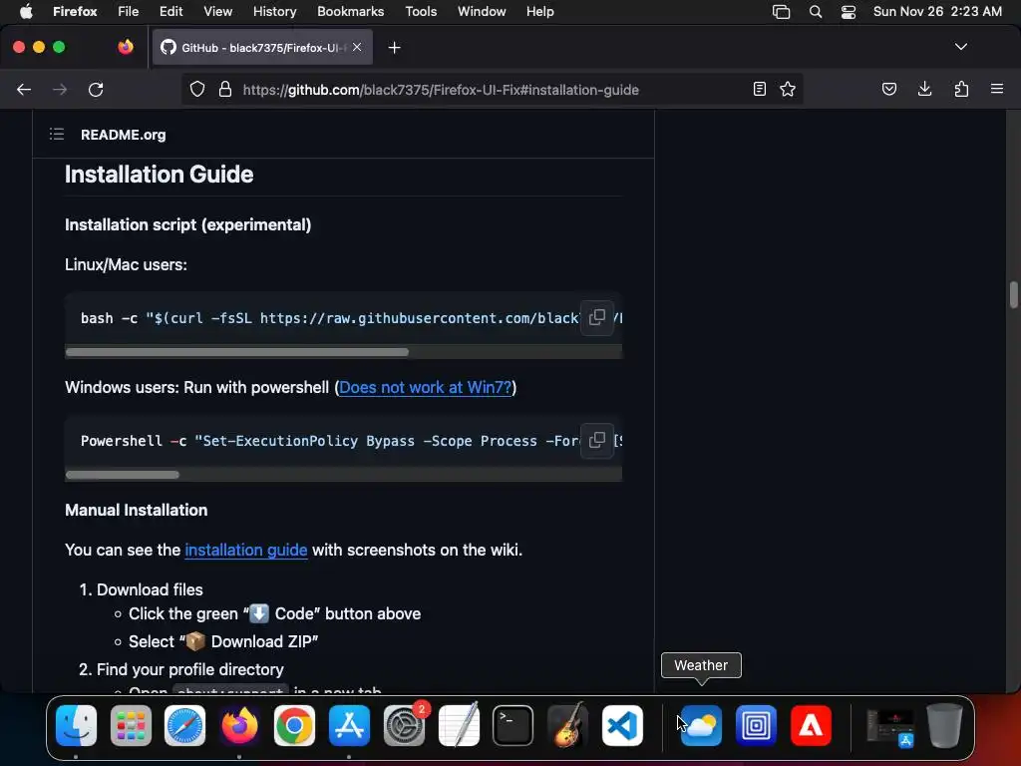The height and width of the screenshot is (766, 1021).
Task: Open the View menu
Action: coord(217,12)
